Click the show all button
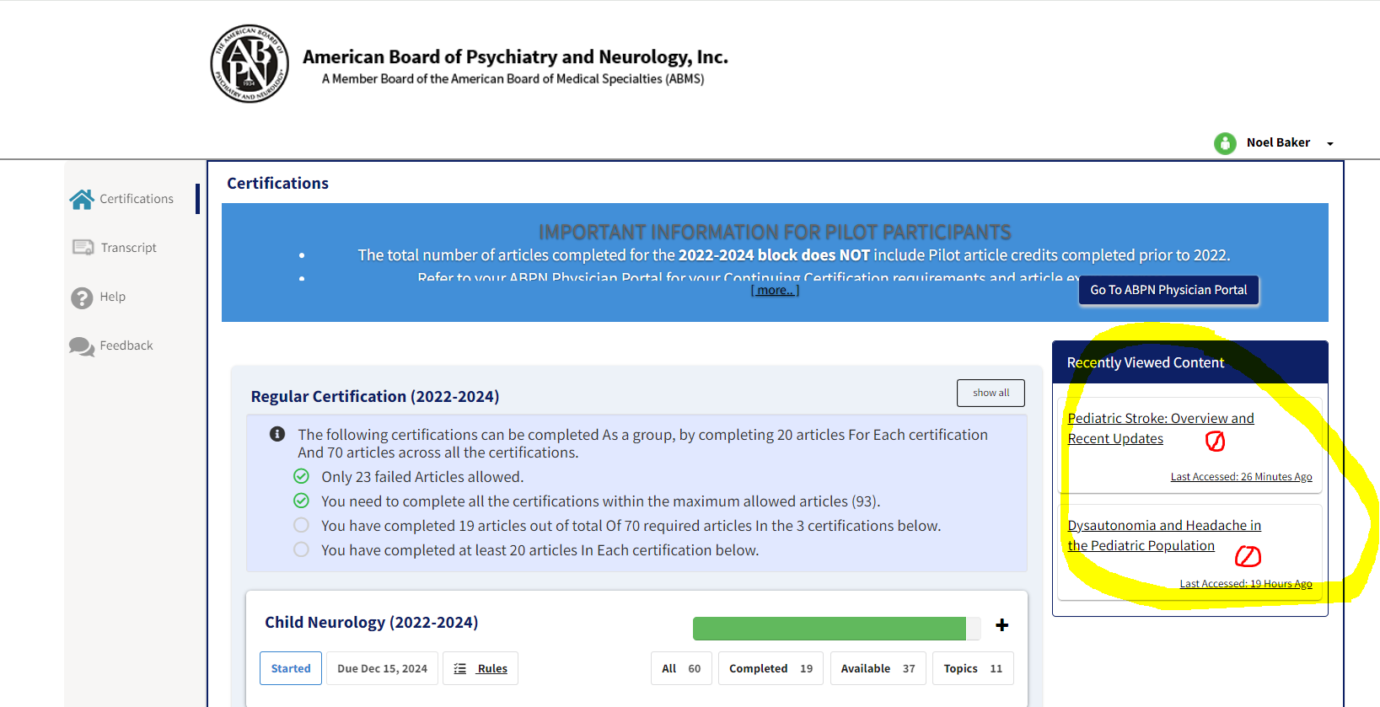The height and width of the screenshot is (707, 1380). [x=991, y=393]
